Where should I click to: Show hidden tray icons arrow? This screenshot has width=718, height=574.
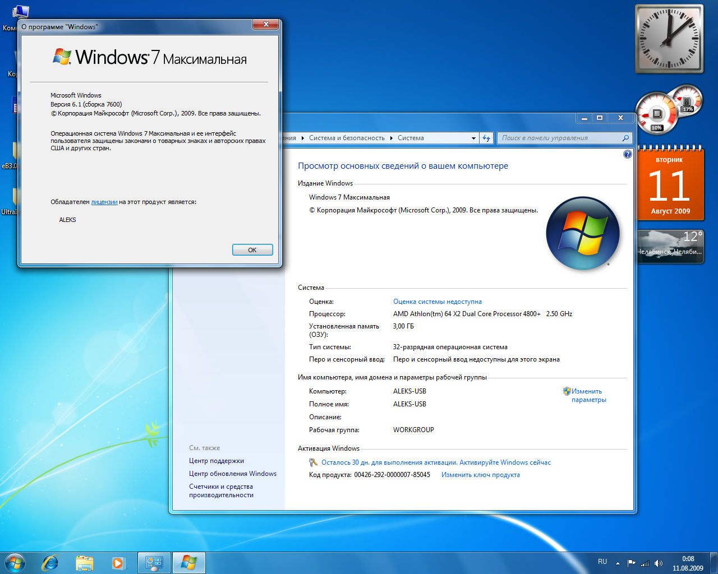[618, 563]
